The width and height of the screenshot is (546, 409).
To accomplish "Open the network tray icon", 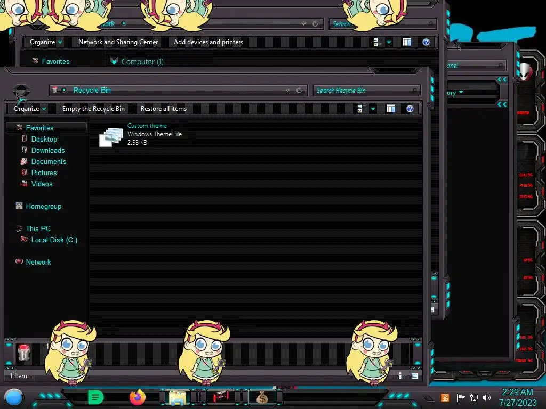I will 474,397.
